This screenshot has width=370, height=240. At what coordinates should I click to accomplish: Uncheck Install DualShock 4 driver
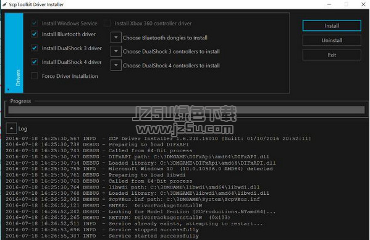coord(35,62)
